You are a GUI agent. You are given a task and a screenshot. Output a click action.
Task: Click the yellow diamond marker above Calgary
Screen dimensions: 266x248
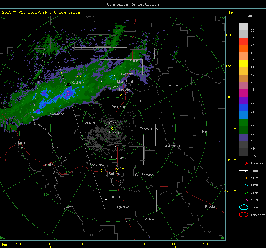(117, 170)
